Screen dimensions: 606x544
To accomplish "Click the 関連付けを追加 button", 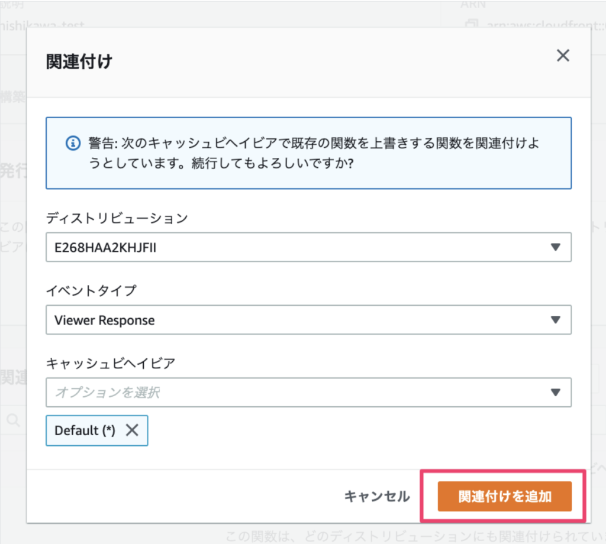I will click(x=504, y=496).
